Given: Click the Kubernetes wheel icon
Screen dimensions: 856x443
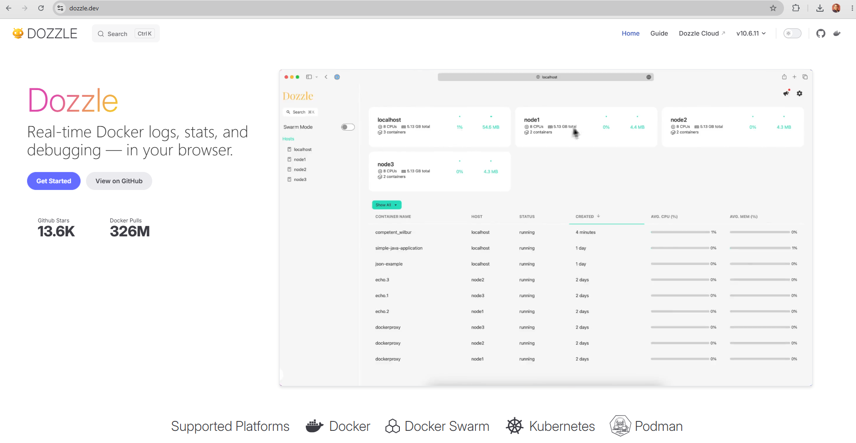Looking at the screenshot, I should pos(515,426).
